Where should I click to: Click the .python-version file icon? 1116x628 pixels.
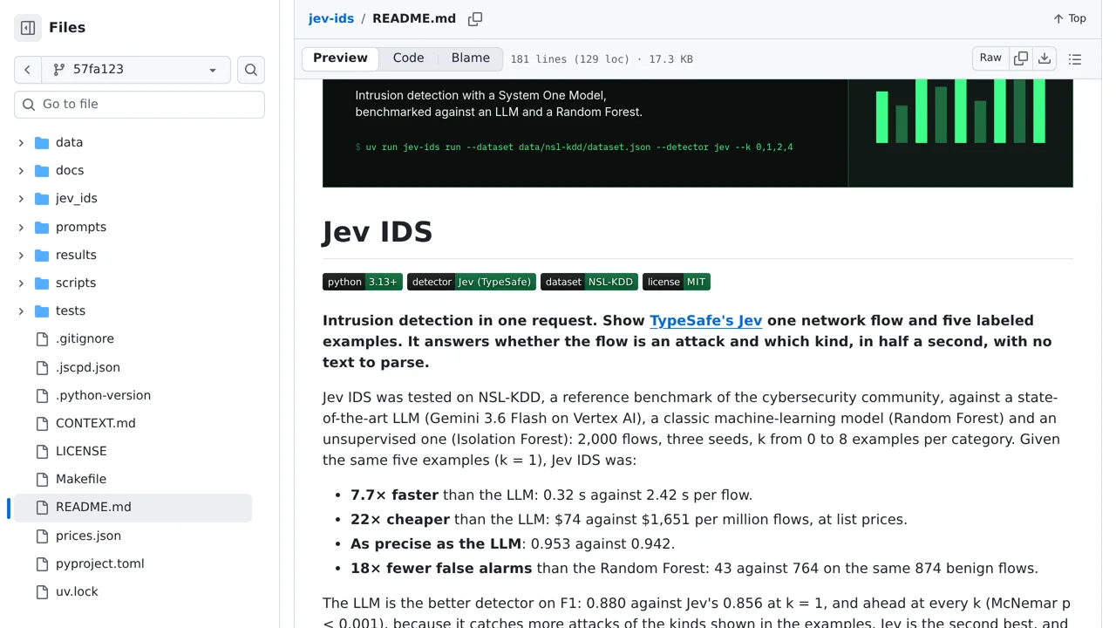tap(42, 395)
